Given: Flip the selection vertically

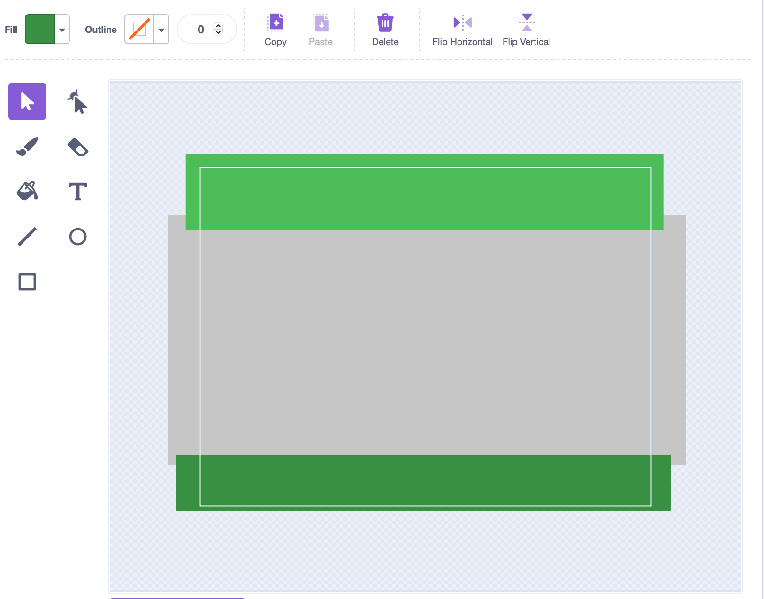Looking at the screenshot, I should tap(527, 30).
